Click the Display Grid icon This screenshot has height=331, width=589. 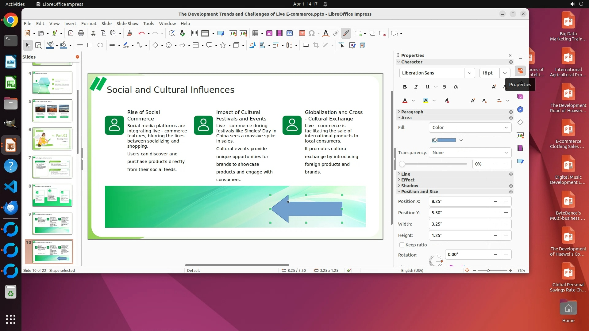[x=194, y=33]
